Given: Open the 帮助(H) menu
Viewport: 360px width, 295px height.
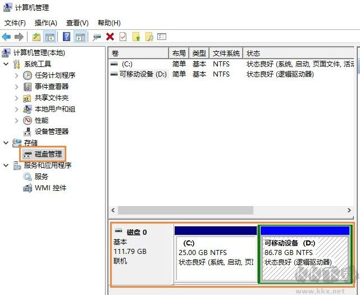Looking at the screenshot, I should 109,23.
